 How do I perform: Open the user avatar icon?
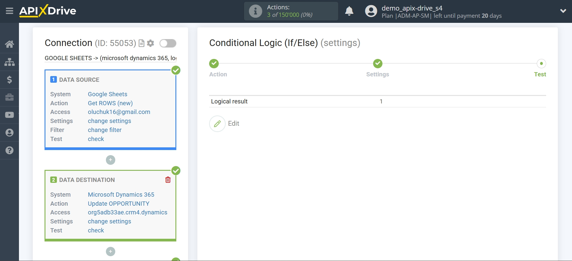click(371, 11)
